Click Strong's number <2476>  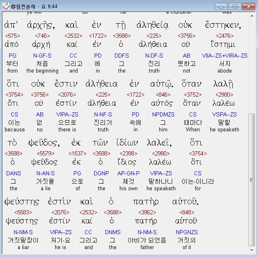coord(224,36)
